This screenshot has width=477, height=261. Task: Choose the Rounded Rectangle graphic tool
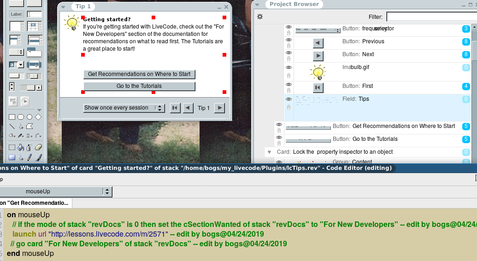[21, 117]
